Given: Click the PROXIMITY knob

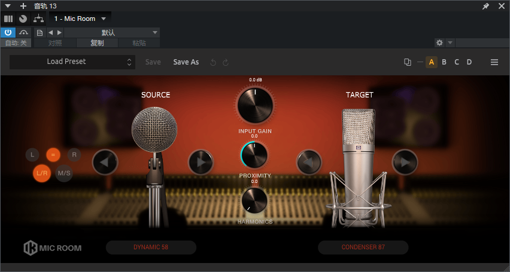Looking at the screenshot, I should [x=254, y=155].
